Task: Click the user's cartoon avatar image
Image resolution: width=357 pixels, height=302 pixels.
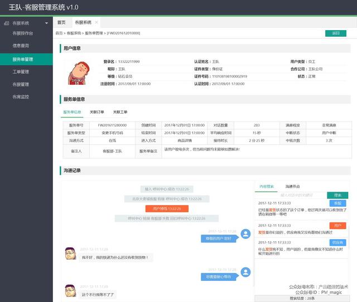Action: (x=78, y=73)
